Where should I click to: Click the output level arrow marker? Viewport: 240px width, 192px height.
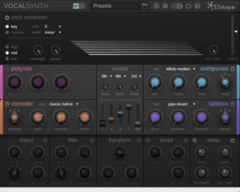[x=236, y=32]
